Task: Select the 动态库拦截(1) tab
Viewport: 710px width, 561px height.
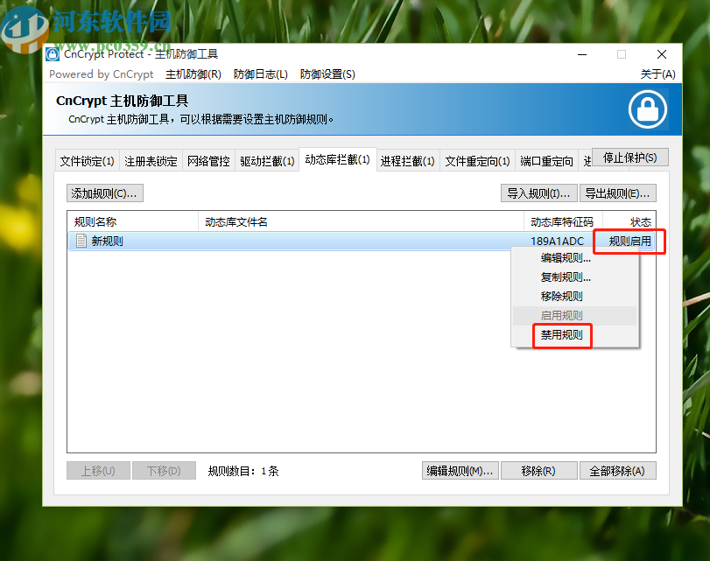Action: click(338, 160)
